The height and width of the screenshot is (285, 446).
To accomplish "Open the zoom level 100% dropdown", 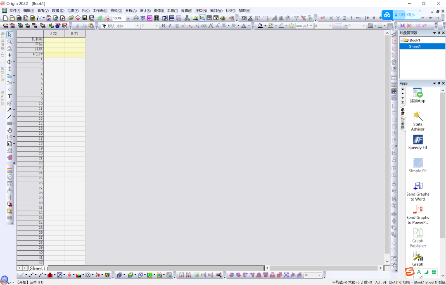I will [128, 18].
